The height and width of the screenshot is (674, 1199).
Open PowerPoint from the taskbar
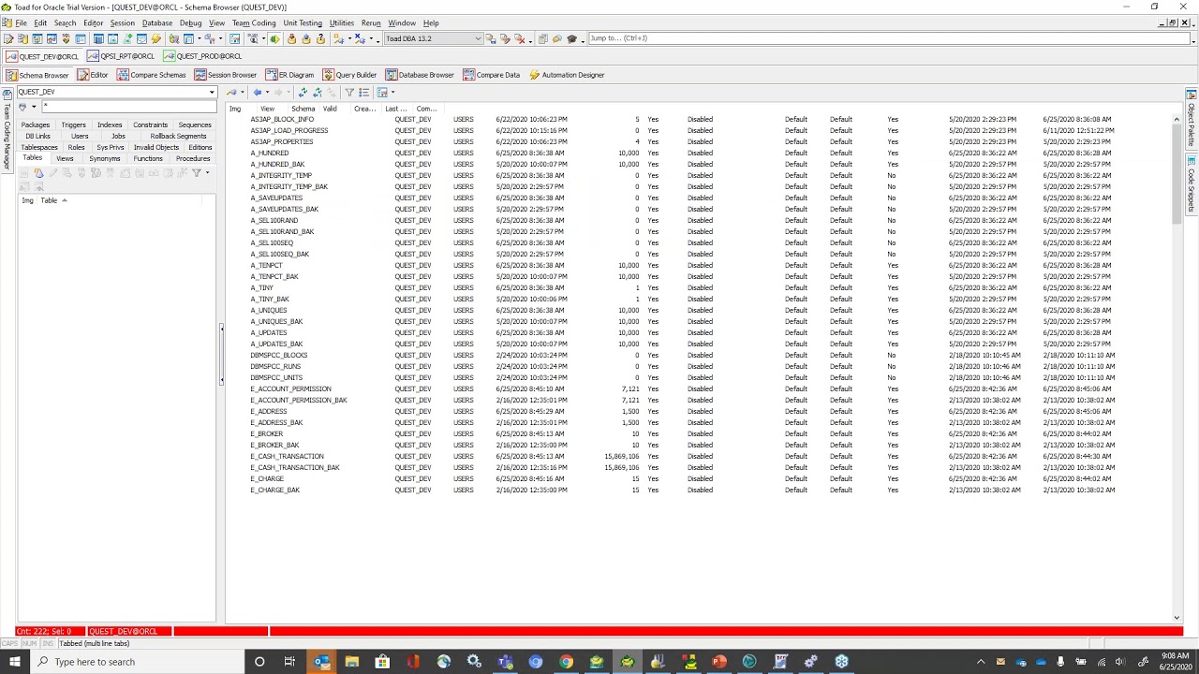click(x=718, y=662)
